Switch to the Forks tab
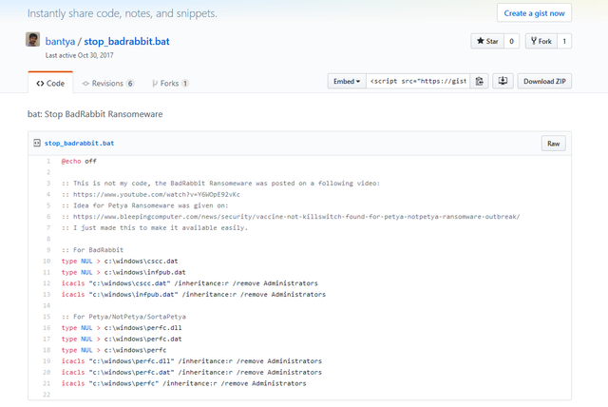The height and width of the screenshot is (407, 608). (x=170, y=84)
